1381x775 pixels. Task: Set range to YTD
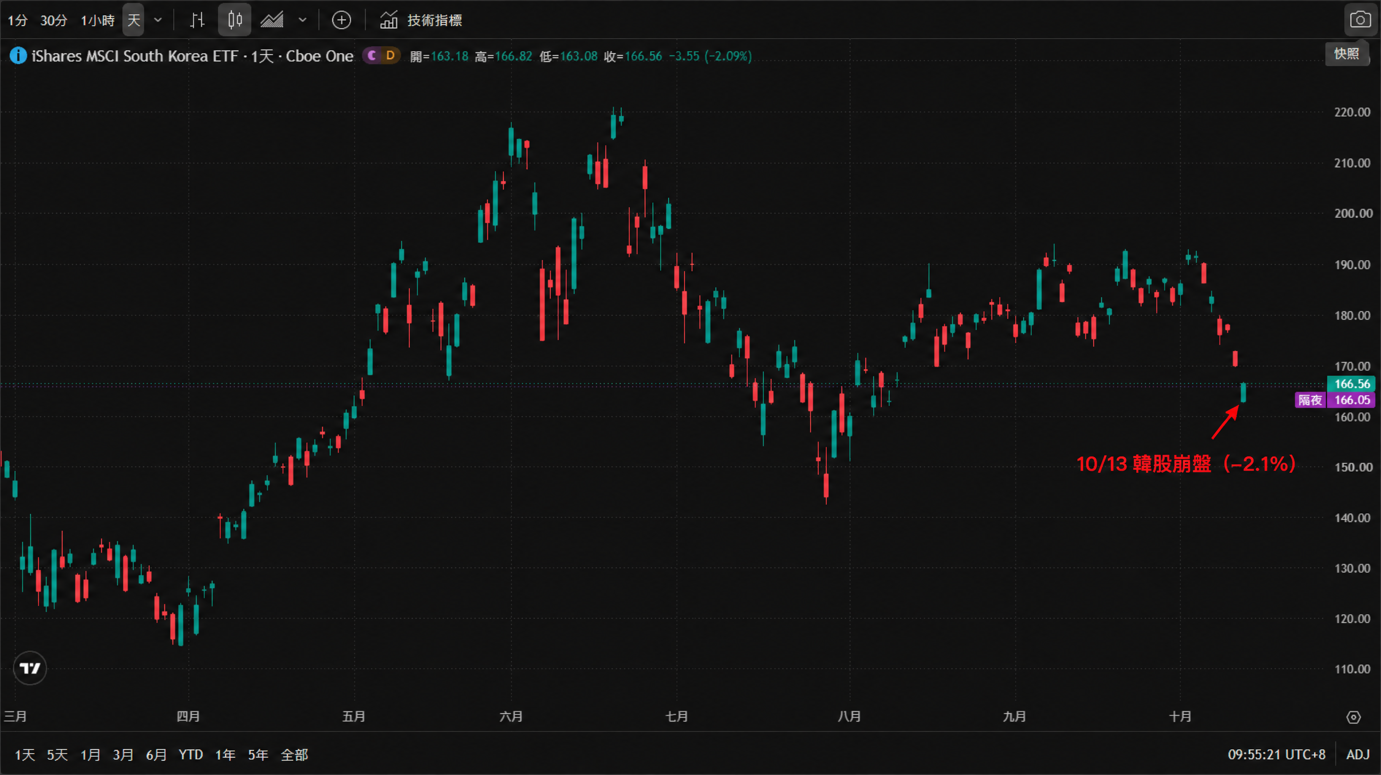(x=190, y=755)
